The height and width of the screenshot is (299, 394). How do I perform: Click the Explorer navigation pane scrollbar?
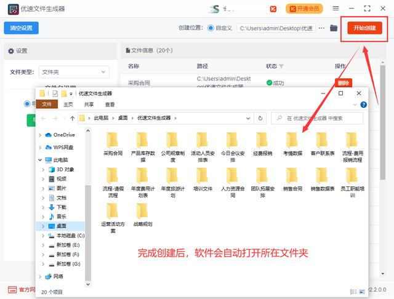click(x=88, y=233)
